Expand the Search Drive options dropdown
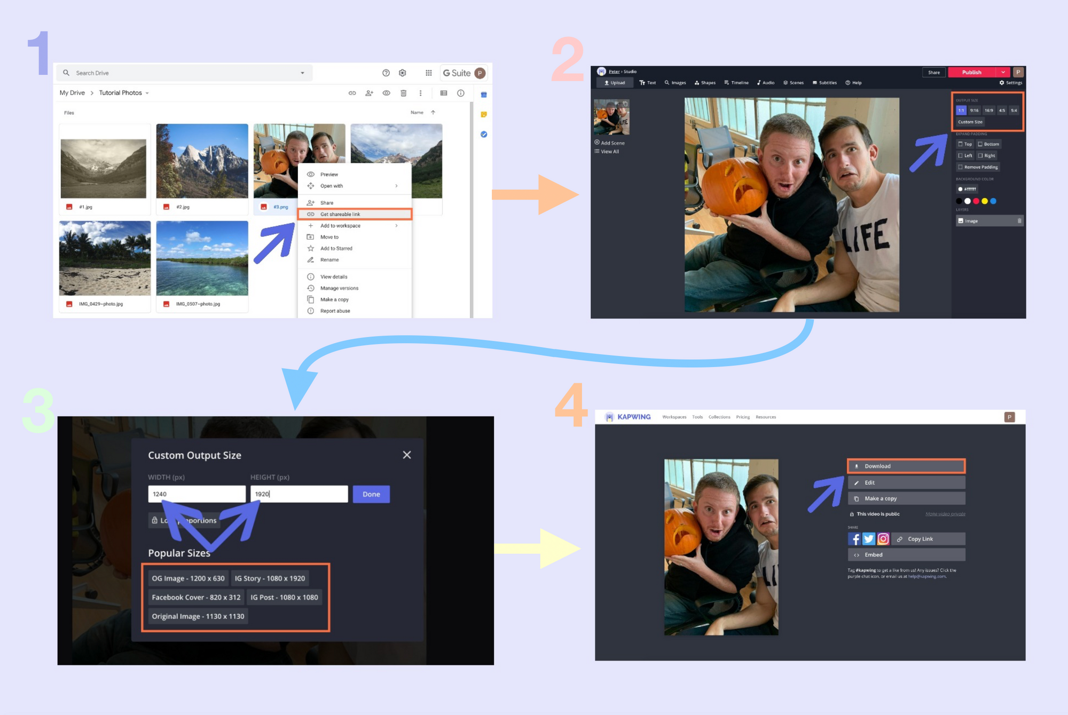Viewport: 1068px width, 715px height. (x=302, y=73)
